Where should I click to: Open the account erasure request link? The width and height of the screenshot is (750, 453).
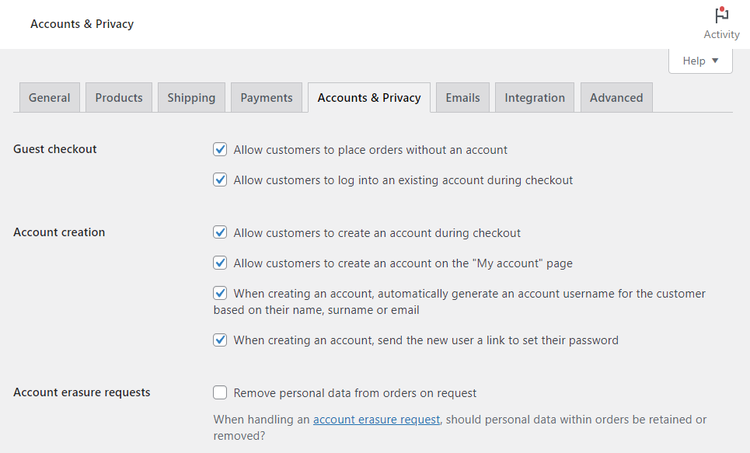point(376,419)
